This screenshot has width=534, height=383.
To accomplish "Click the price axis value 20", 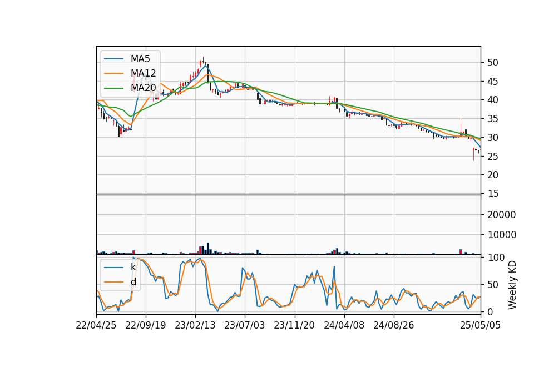I will (x=493, y=175).
